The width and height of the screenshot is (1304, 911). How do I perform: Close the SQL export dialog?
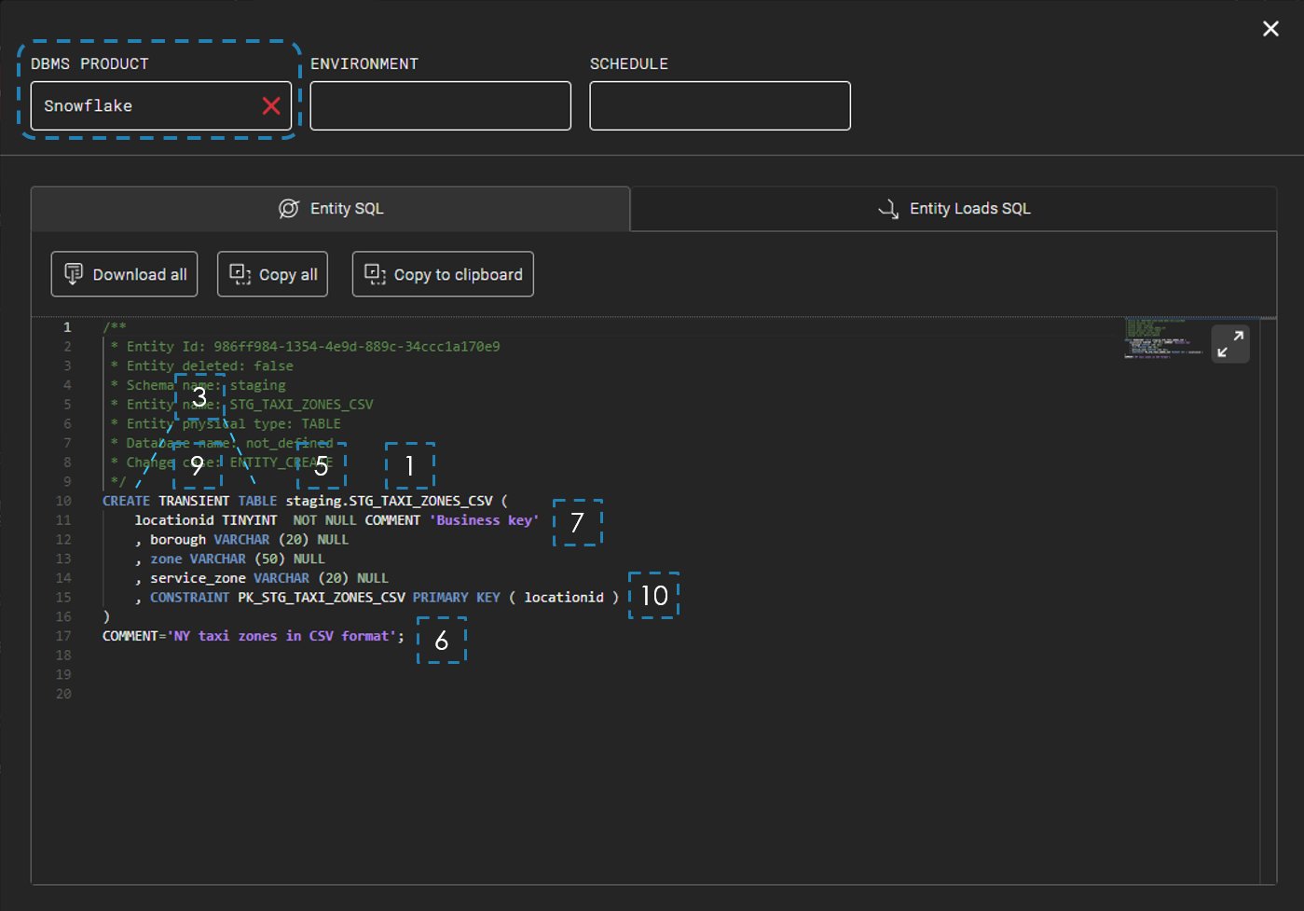click(x=1270, y=29)
